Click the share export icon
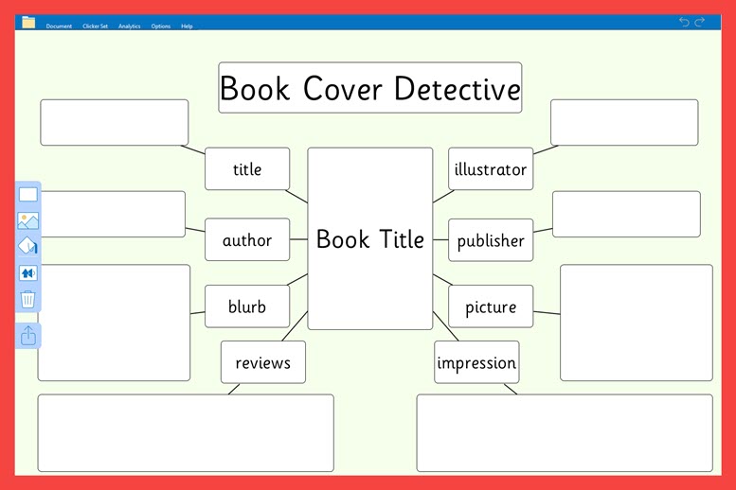 pos(28,335)
